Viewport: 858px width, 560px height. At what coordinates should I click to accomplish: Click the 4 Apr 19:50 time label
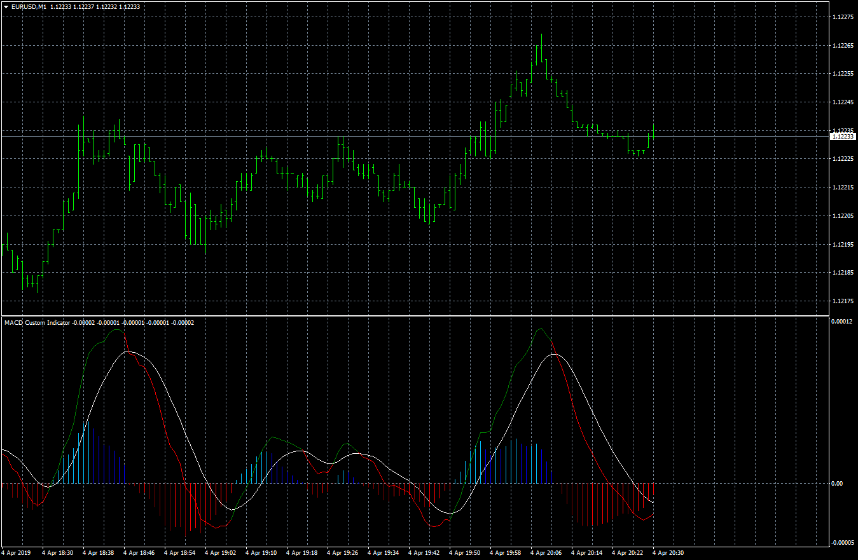pyautogui.click(x=465, y=552)
